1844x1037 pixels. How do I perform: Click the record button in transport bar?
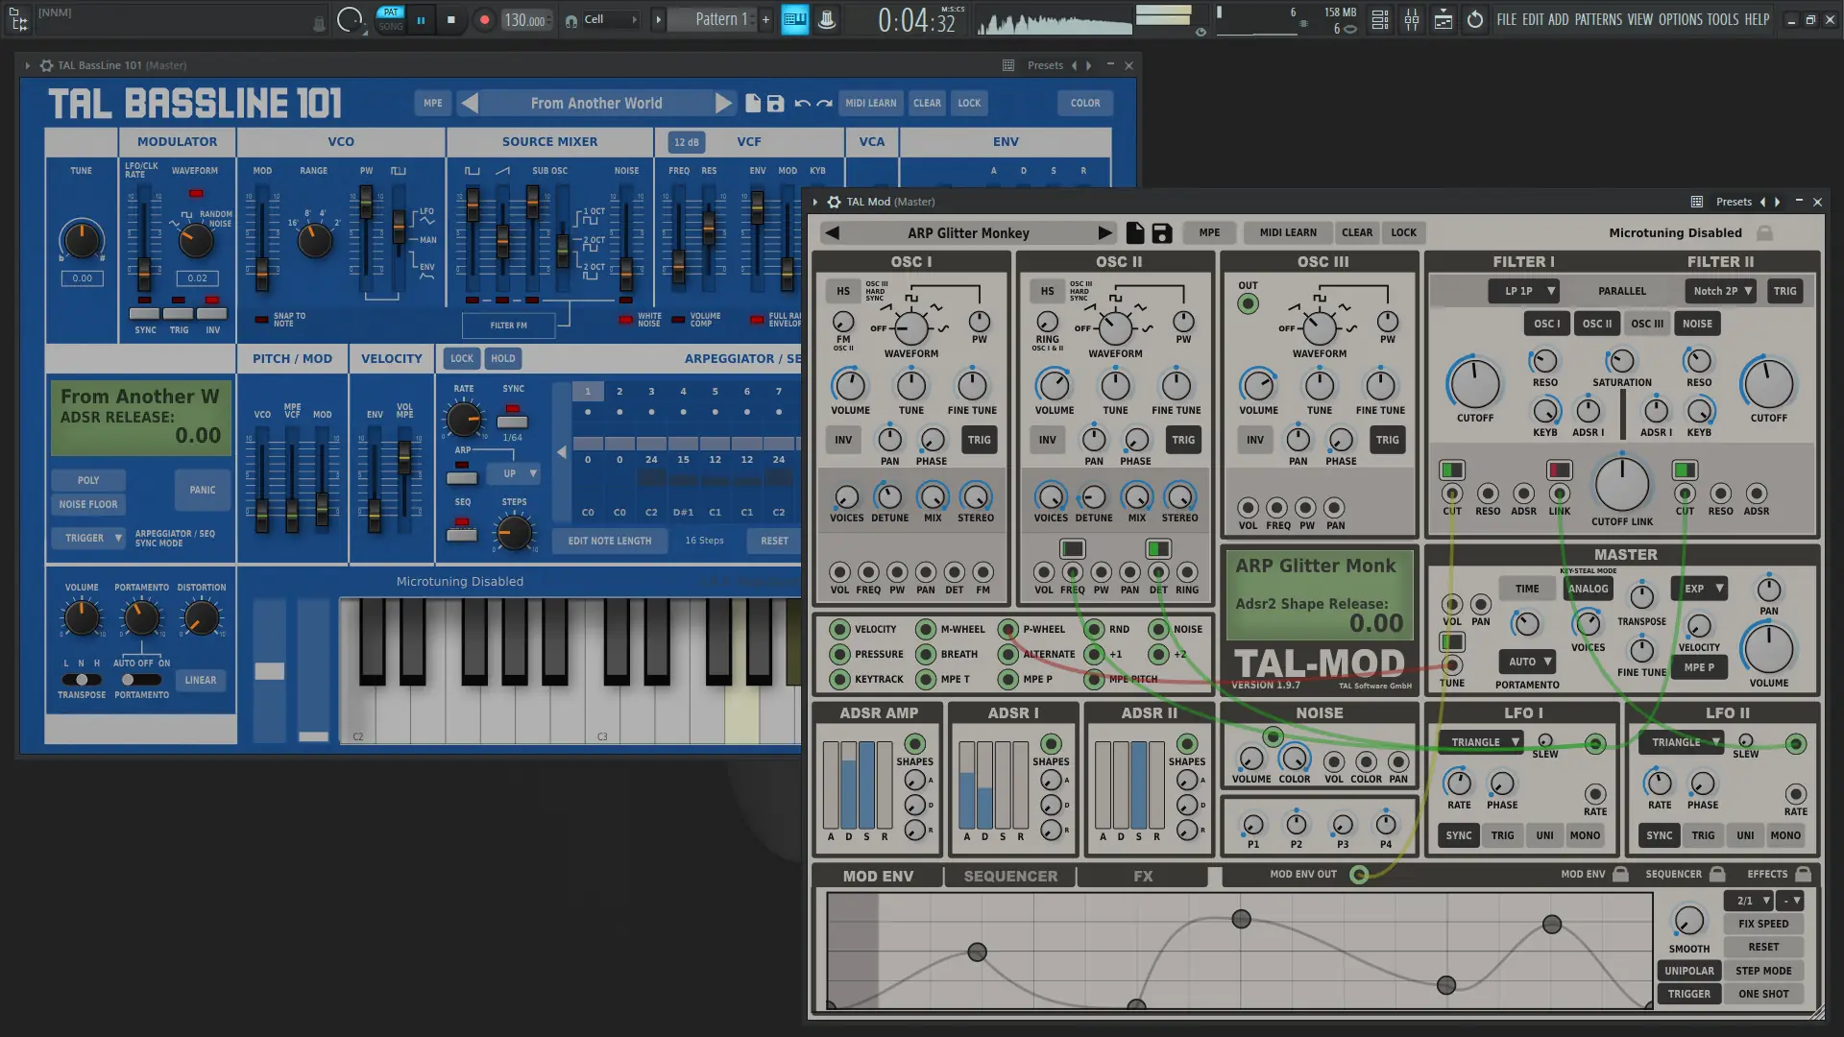[x=484, y=19]
